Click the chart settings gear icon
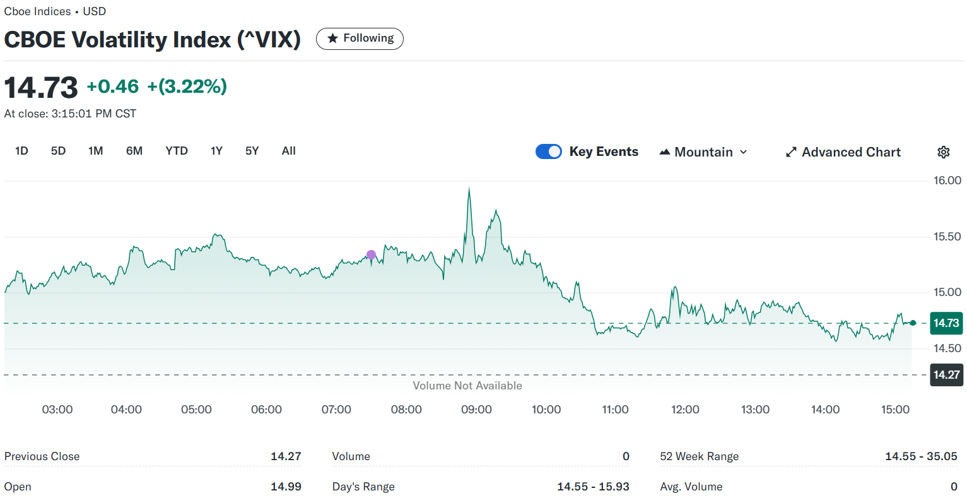 pos(943,152)
